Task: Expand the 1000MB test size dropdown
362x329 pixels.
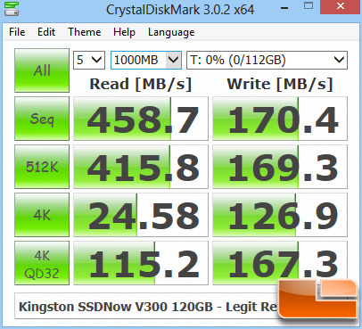Action: coord(146,61)
